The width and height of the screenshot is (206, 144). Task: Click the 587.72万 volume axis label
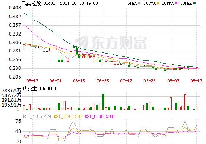[11, 95]
